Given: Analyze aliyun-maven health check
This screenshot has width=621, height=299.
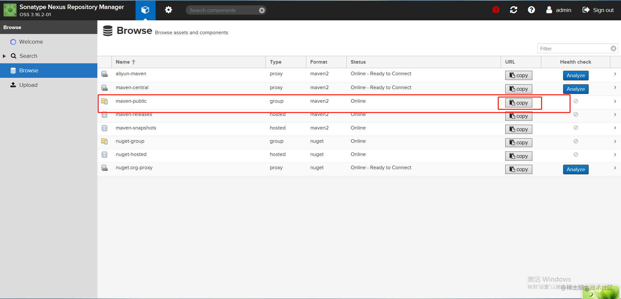Looking at the screenshot, I should (x=576, y=76).
